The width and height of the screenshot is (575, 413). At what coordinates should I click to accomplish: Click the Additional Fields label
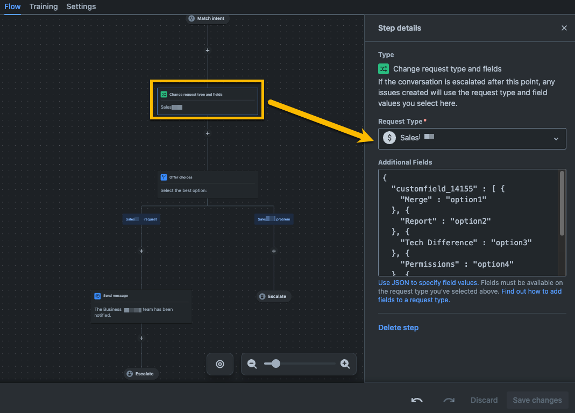point(405,162)
